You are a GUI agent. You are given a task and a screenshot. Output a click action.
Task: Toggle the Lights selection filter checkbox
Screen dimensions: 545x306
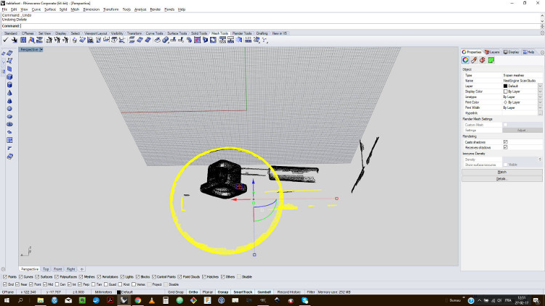coord(122,277)
